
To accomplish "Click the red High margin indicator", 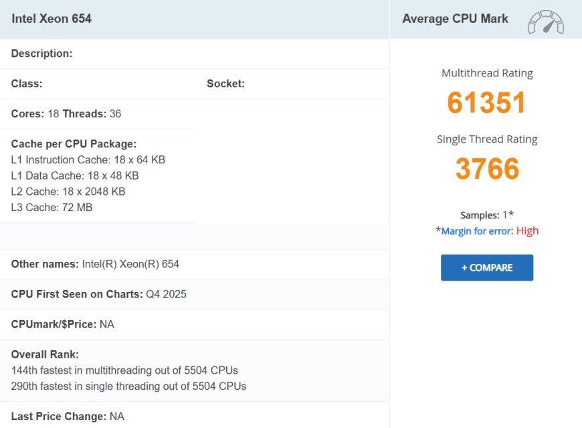I will tap(527, 230).
